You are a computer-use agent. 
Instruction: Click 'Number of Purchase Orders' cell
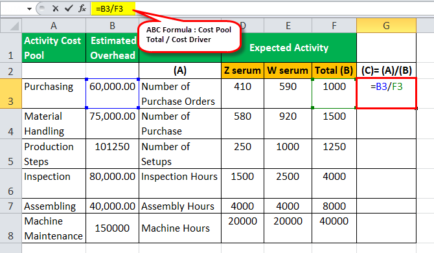click(180, 93)
